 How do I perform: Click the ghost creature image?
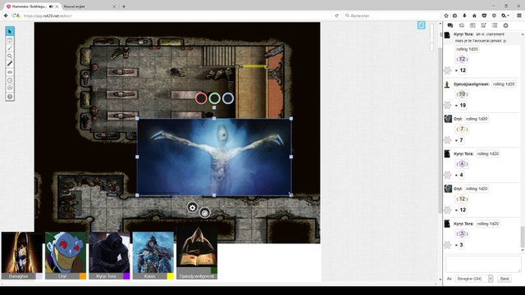(x=214, y=157)
